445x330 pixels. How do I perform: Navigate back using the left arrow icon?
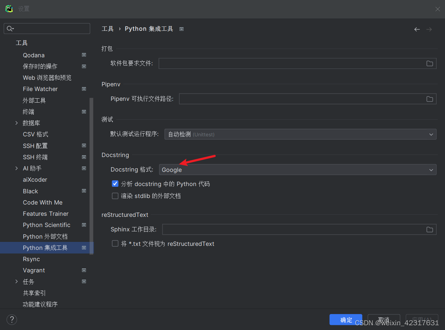point(417,29)
